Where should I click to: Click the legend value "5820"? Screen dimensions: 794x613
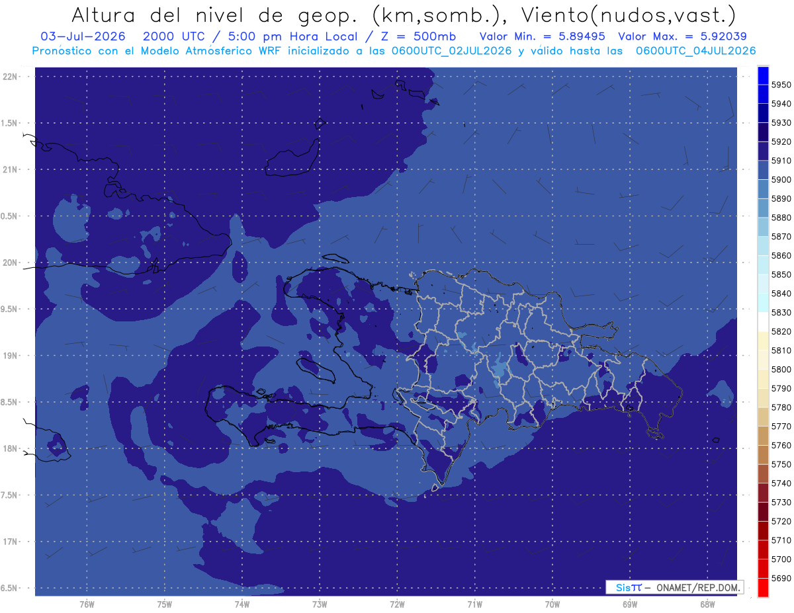click(x=781, y=331)
